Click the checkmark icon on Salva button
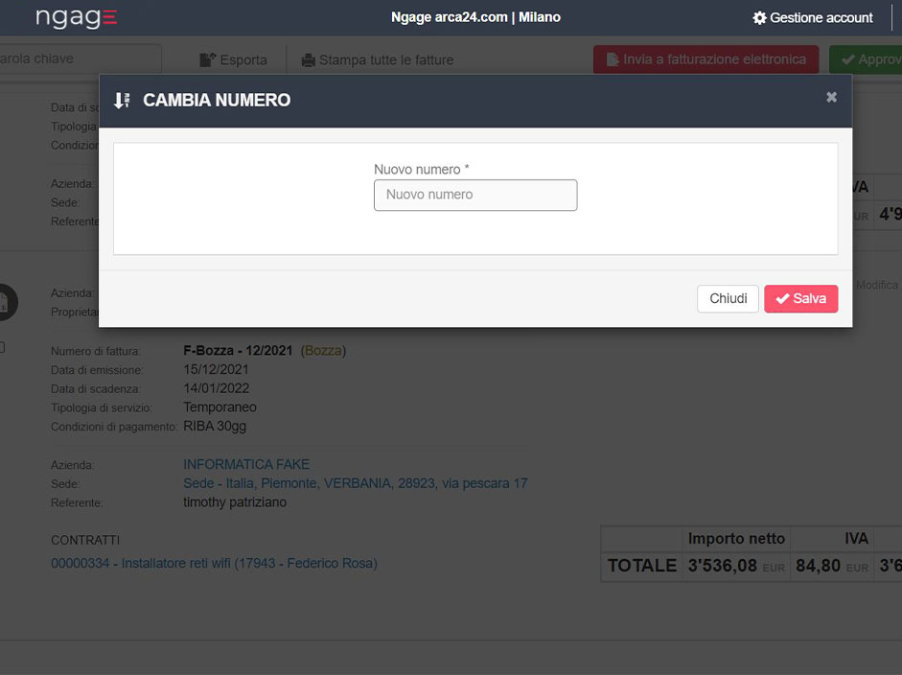 coord(782,299)
